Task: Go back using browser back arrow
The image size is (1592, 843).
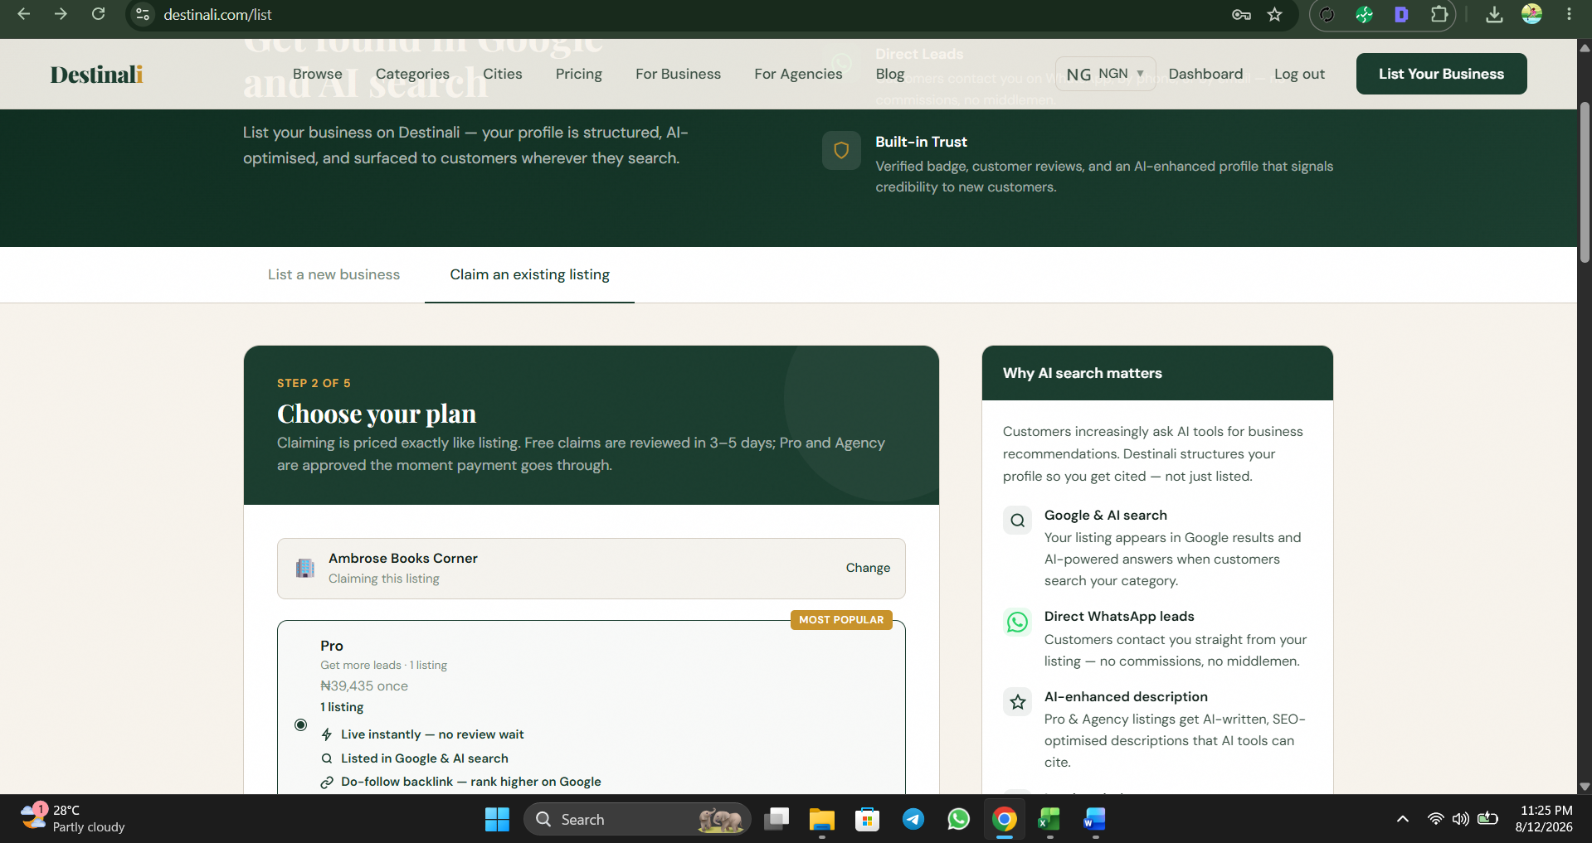Action: (24, 14)
